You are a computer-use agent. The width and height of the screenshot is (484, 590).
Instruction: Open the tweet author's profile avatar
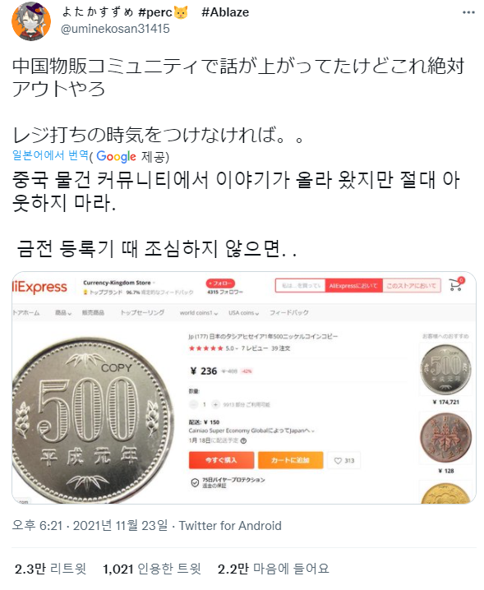click(x=31, y=21)
